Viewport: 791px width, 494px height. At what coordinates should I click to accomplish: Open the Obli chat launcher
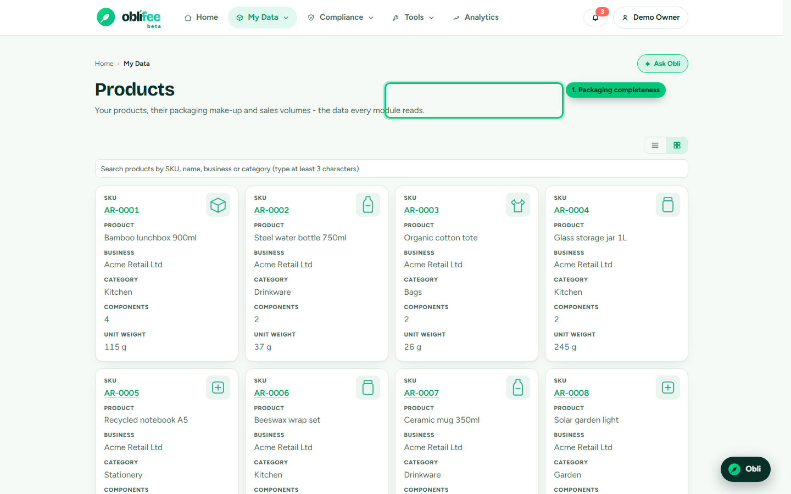[x=745, y=469]
